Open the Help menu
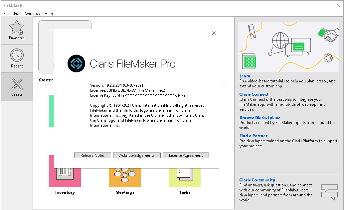The height and width of the screenshot is (210, 344). pos(49,14)
